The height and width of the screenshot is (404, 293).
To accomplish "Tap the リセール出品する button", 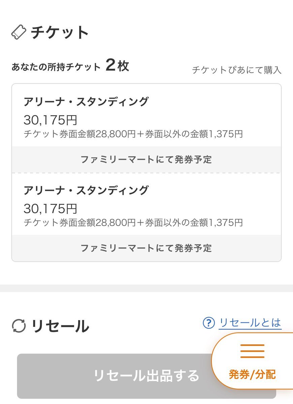I will (146, 376).
